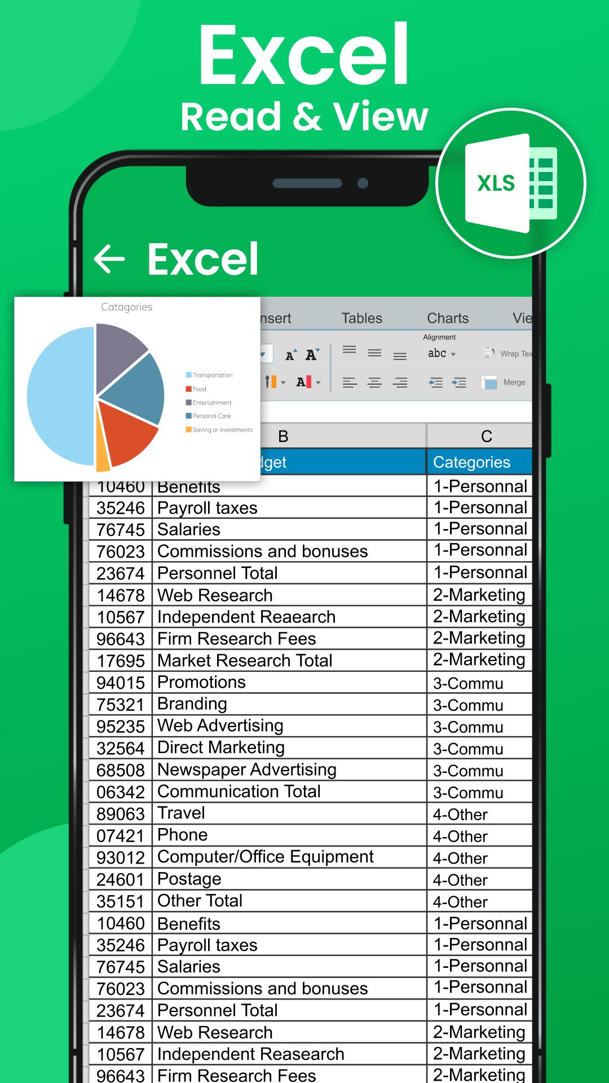
Task: Select the Independent Reasearch cell
Action: [289, 1054]
